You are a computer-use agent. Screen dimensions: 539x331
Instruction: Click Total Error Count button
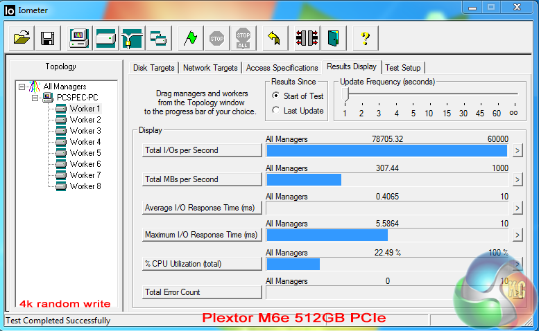coord(202,292)
